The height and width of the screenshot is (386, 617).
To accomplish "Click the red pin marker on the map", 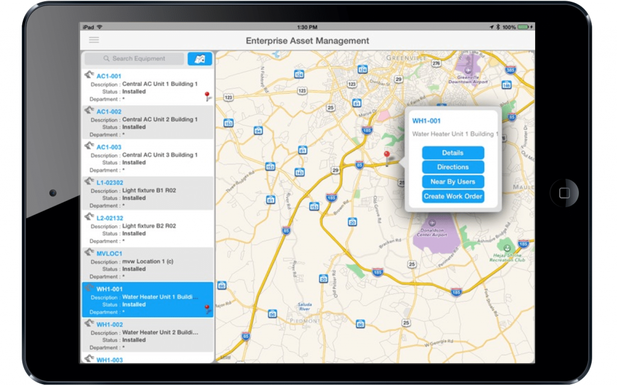I will click(386, 155).
